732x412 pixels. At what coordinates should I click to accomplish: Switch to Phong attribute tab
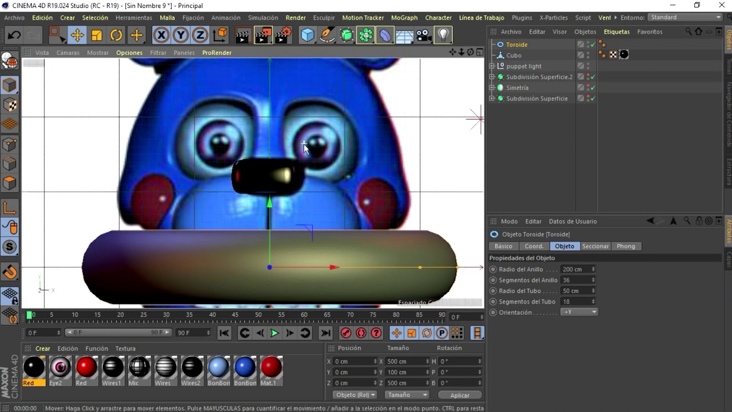626,246
